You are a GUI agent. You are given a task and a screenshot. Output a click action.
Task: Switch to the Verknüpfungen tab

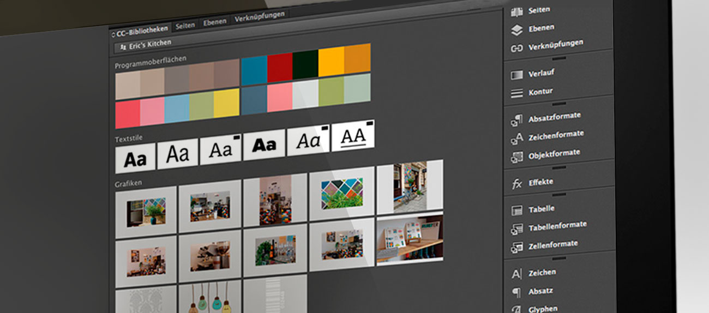click(260, 17)
